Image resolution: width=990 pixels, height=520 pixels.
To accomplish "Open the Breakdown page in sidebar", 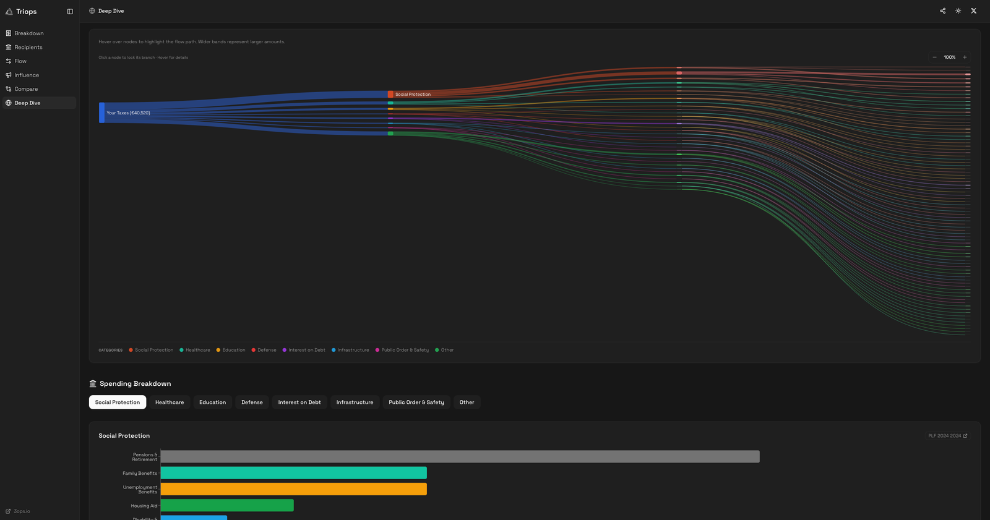I will click(x=29, y=33).
